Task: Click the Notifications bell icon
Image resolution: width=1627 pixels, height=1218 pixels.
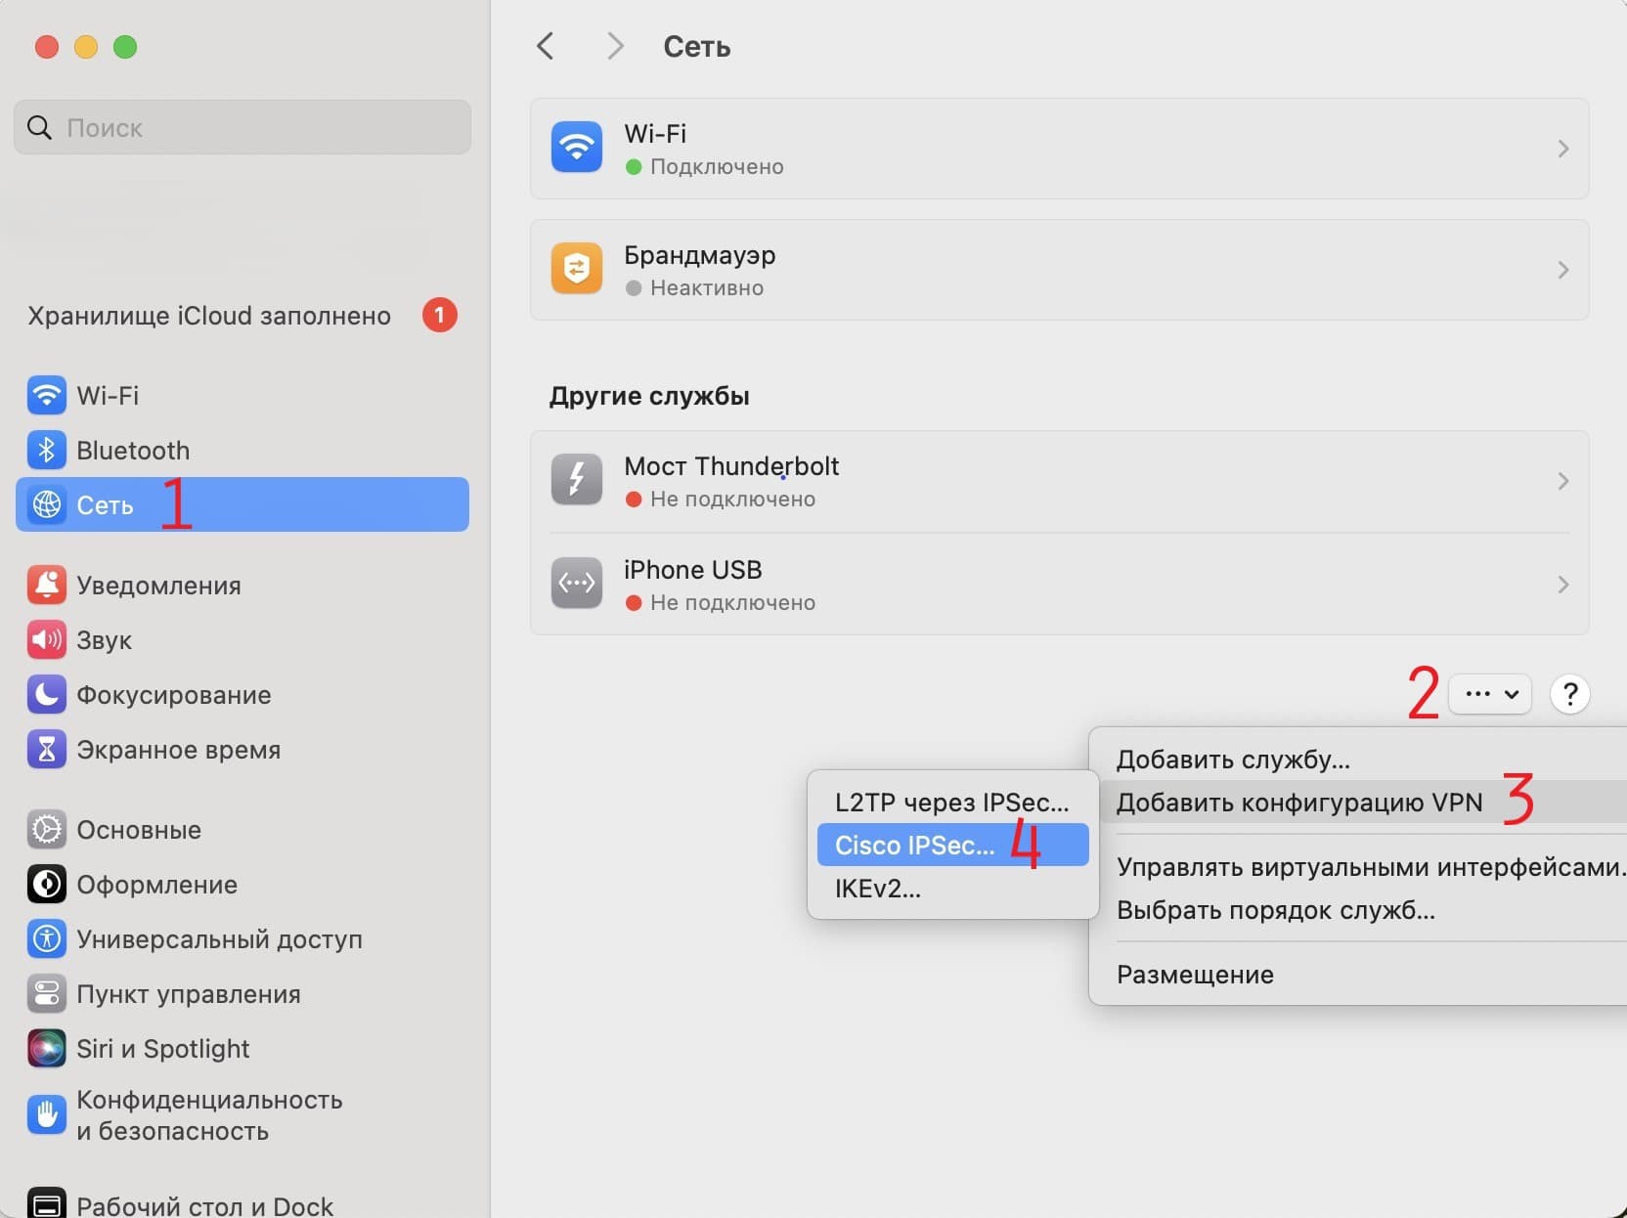Action: [x=46, y=586]
